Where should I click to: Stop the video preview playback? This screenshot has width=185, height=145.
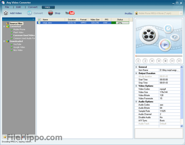(165, 61)
